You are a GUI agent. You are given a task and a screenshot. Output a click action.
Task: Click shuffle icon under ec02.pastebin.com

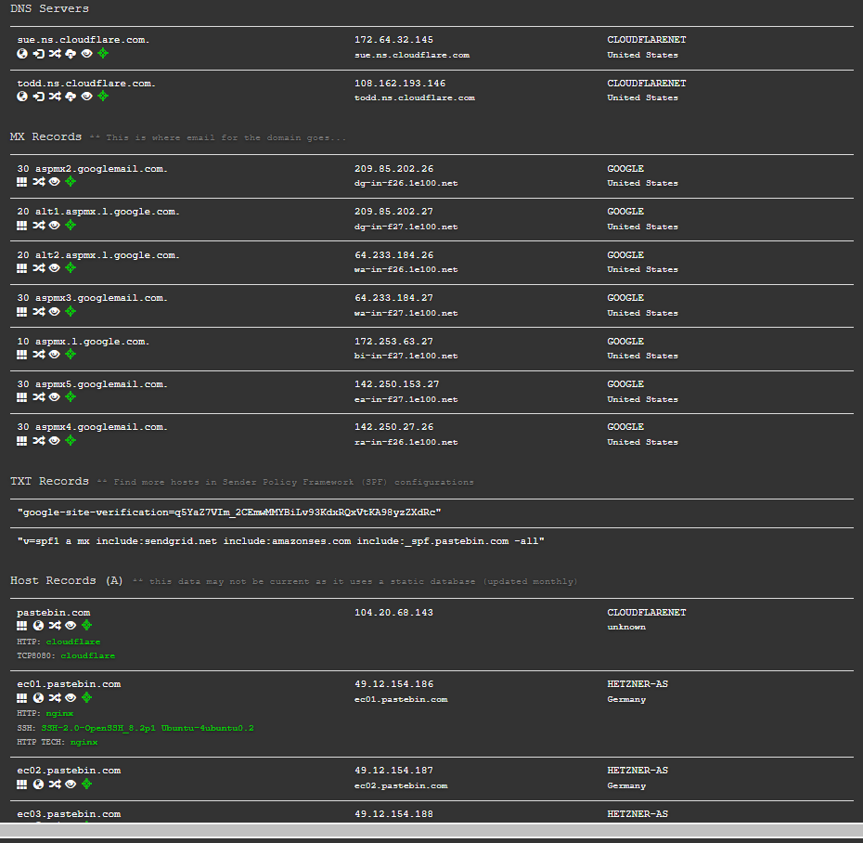[54, 784]
